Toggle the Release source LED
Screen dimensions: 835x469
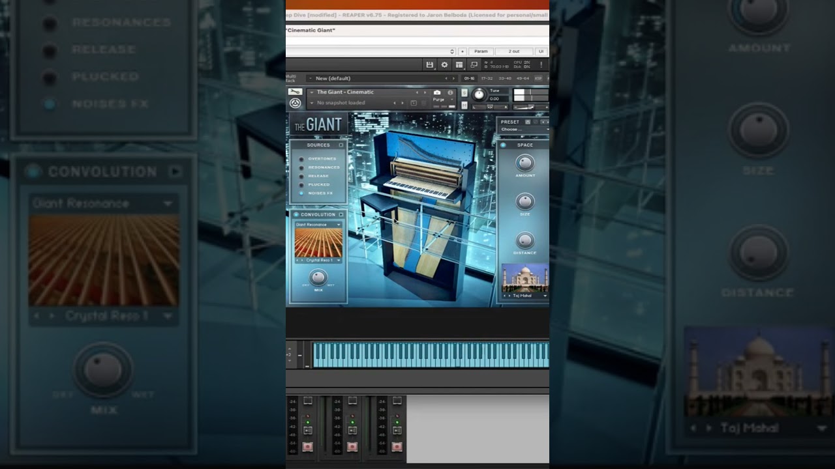[x=301, y=176]
